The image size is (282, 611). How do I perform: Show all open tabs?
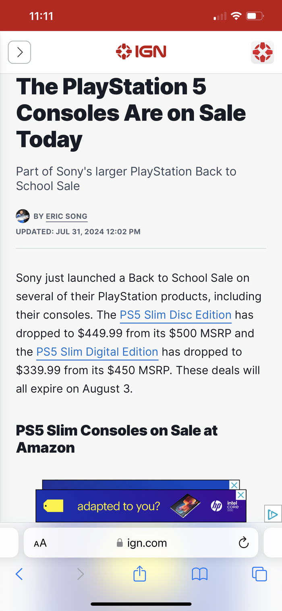tap(260, 573)
